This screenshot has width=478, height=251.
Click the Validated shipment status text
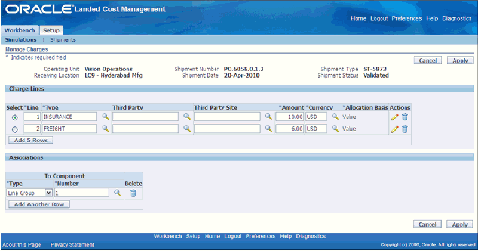tap(376, 76)
